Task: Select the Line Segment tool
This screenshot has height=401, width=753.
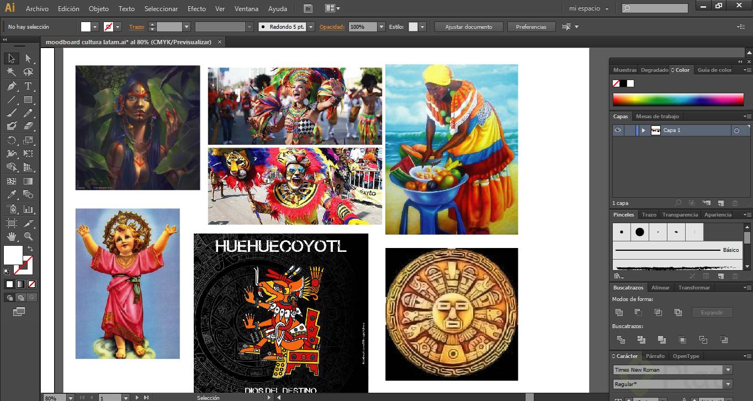Action: [11, 100]
